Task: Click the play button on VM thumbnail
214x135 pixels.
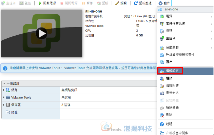Action: [41, 34]
